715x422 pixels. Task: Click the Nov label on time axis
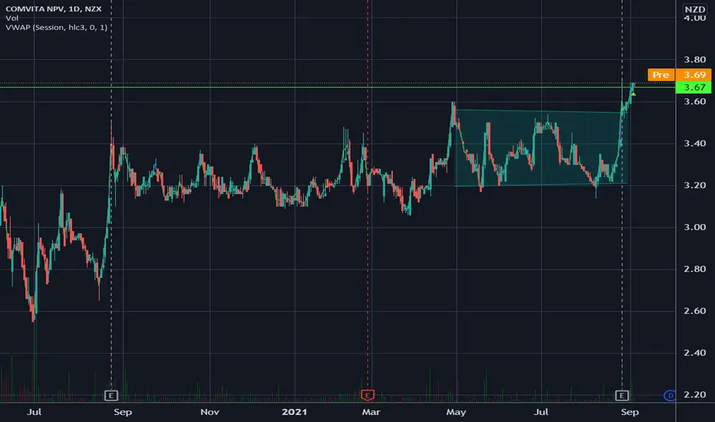coord(209,412)
